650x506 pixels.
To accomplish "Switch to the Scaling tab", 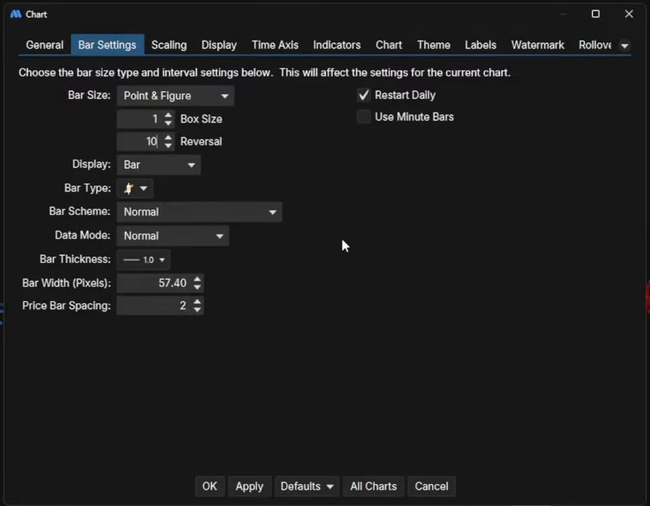I will [x=169, y=45].
